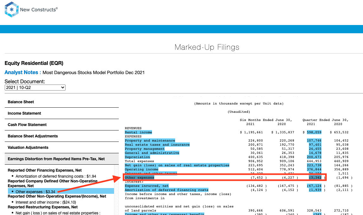Image resolution: width=363 pixels, height=215 pixels.
Task: Click the 'Total expenses' row label
Action: click(x=139, y=161)
